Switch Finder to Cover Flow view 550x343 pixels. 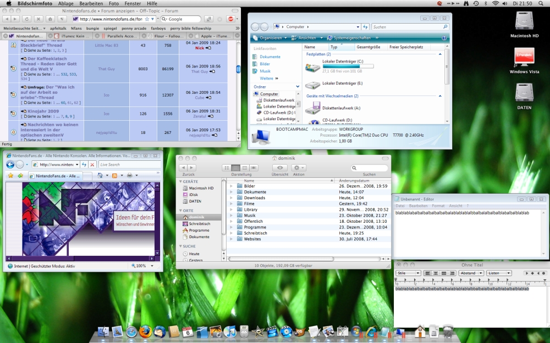click(254, 167)
